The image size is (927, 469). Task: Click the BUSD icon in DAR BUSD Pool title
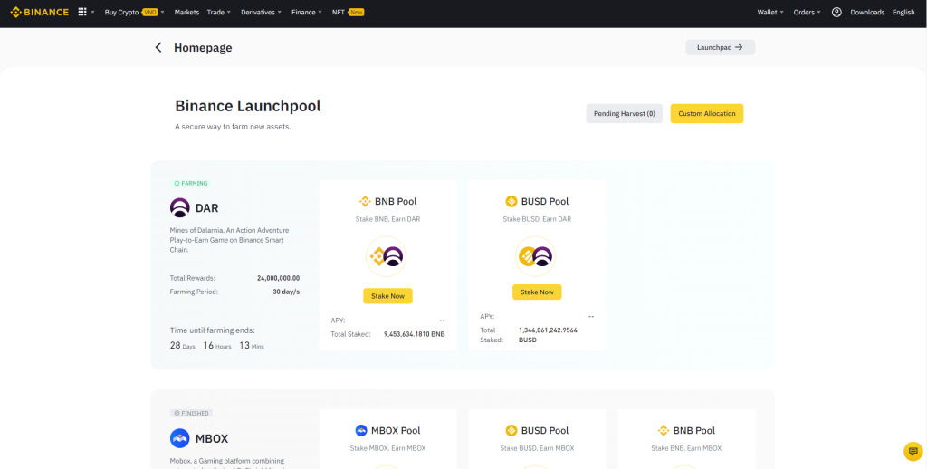(x=511, y=201)
